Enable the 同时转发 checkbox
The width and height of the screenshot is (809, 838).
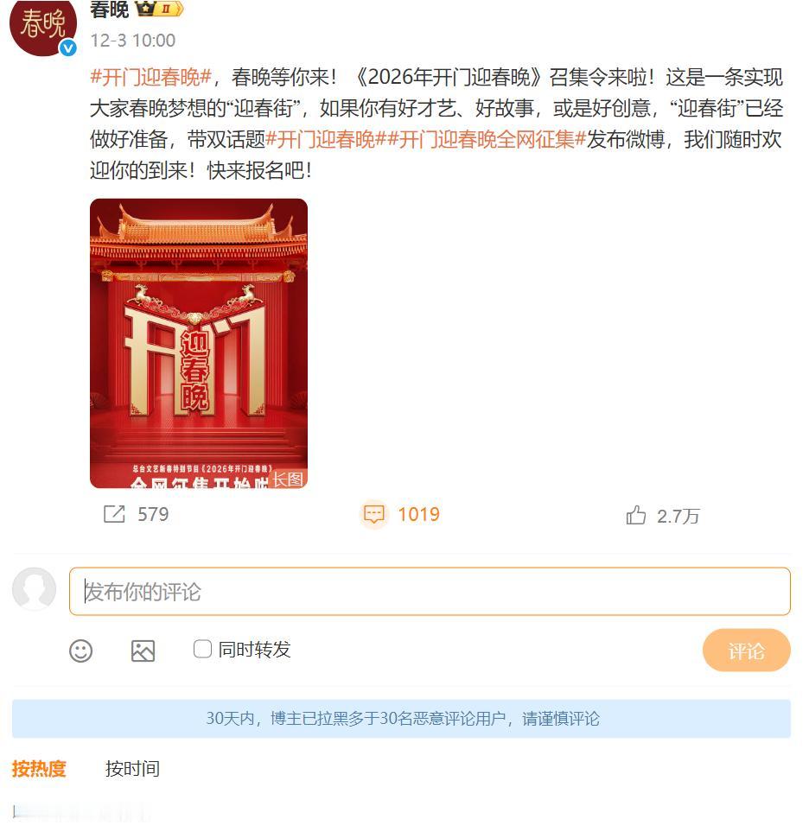pos(202,650)
